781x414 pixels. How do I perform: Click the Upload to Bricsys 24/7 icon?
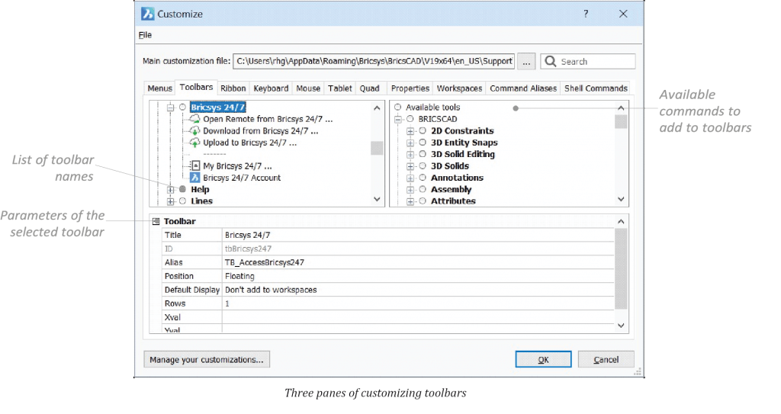[194, 143]
